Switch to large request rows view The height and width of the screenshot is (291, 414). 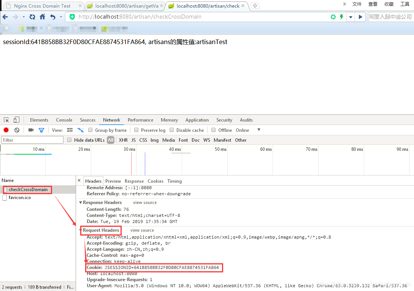click(x=70, y=130)
